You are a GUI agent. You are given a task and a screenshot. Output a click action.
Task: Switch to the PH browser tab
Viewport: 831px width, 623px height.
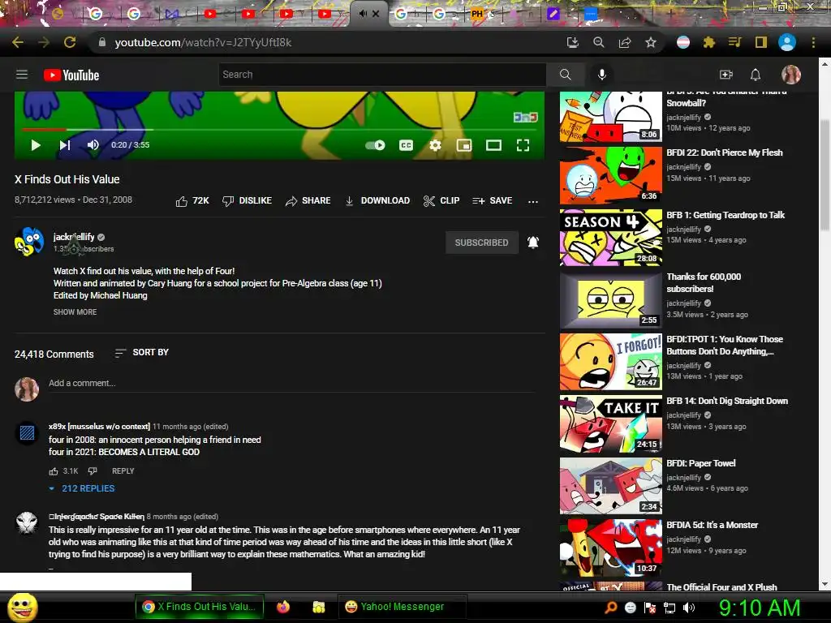tap(478, 14)
